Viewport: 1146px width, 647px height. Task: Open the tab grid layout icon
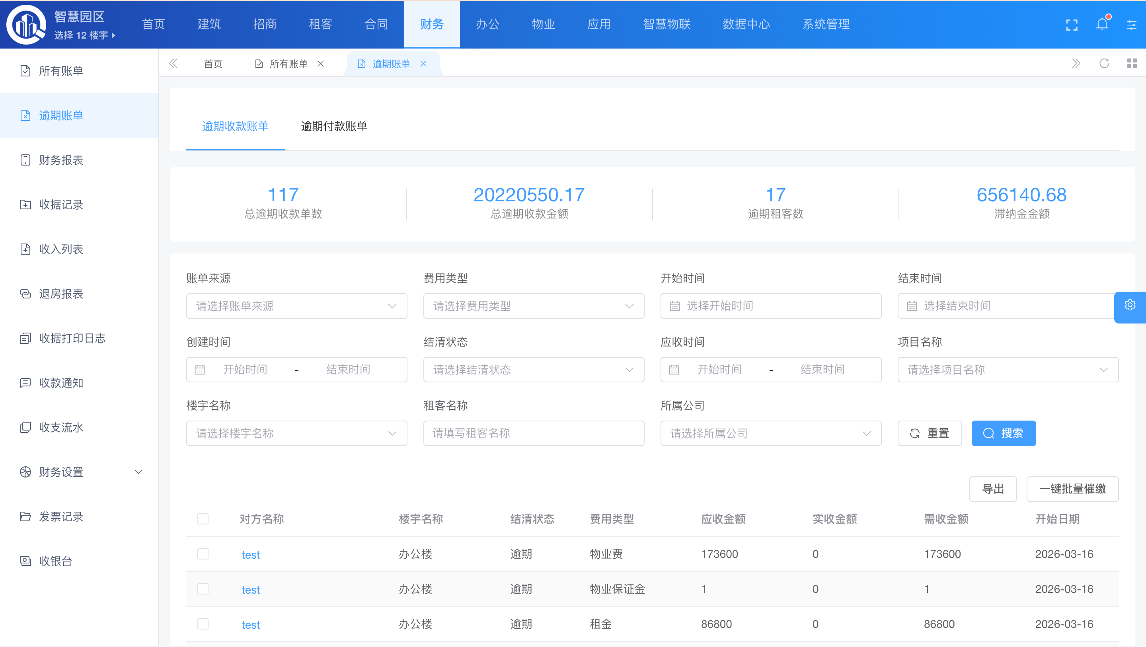(x=1132, y=64)
